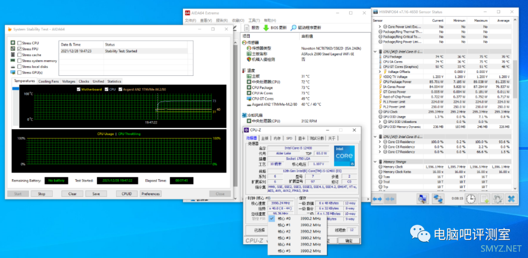This screenshot has width=528, height=258.
Task: Close HWiNFO sensors with blue X icon
Action: [x=511, y=199]
